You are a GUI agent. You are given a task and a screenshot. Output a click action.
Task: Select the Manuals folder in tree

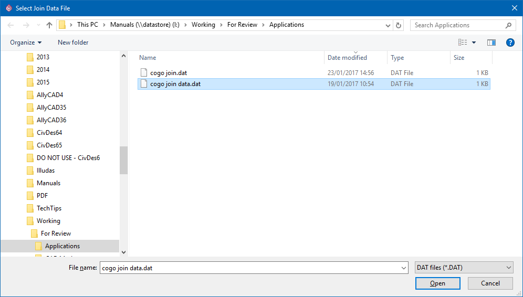[x=48, y=183]
